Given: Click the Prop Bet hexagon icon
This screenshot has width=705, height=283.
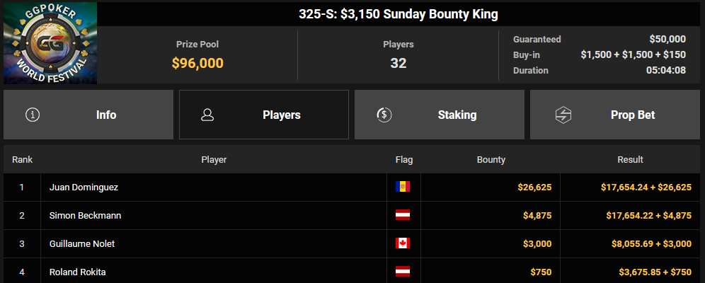Looking at the screenshot, I should click(x=563, y=115).
